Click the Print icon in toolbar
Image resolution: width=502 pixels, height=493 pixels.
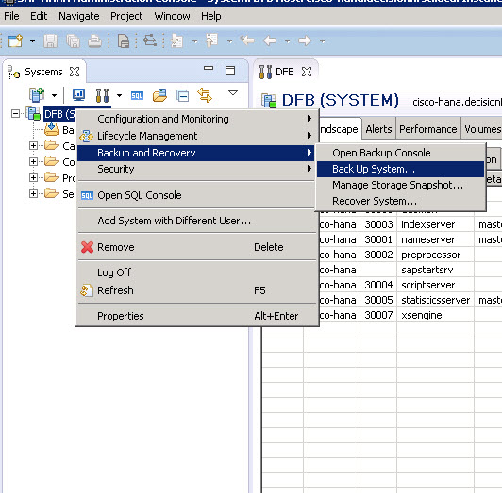coord(94,41)
